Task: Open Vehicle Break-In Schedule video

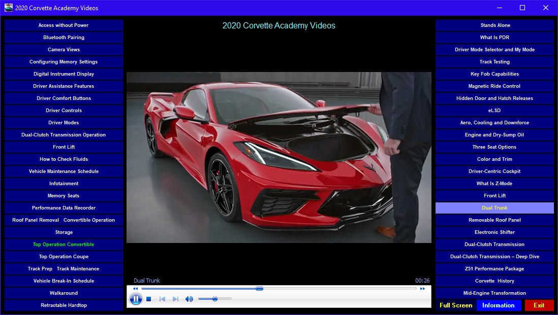Action: [64, 281]
